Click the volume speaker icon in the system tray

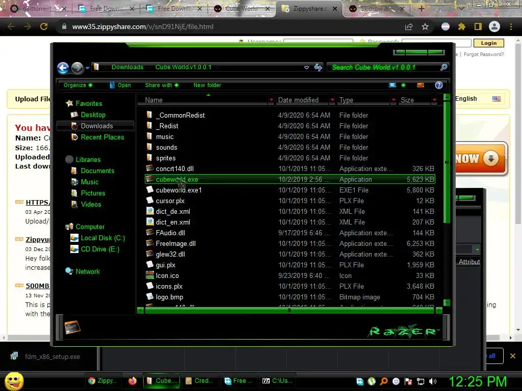(433, 381)
